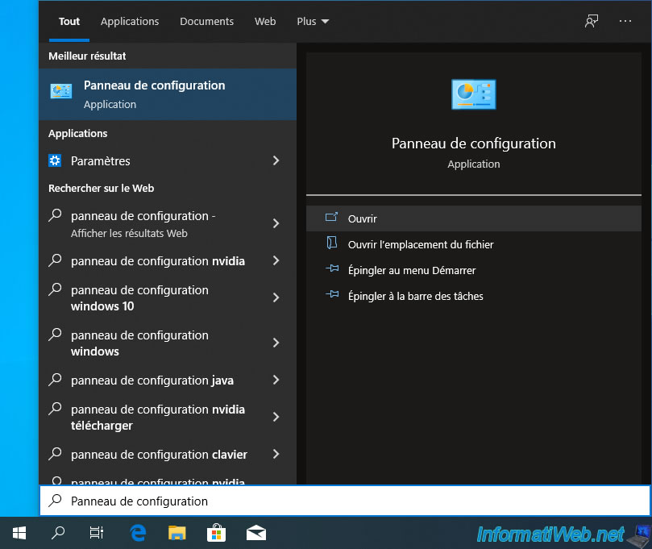This screenshot has width=652, height=549.
Task: Open Task View from the taskbar
Action: pyautogui.click(x=97, y=533)
